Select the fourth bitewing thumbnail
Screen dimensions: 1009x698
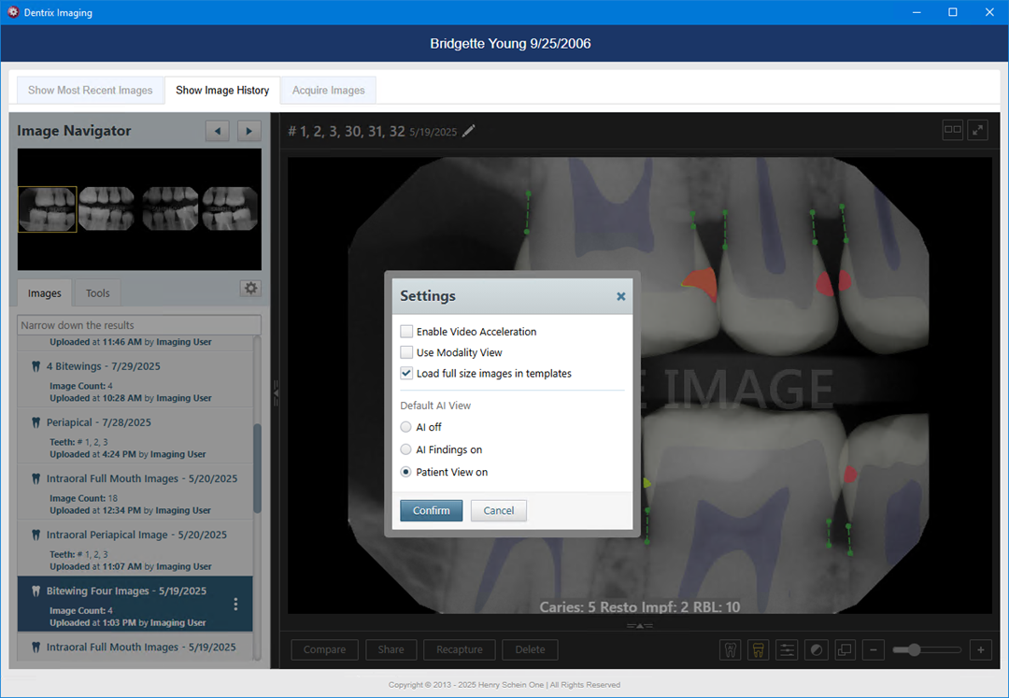[230, 209]
